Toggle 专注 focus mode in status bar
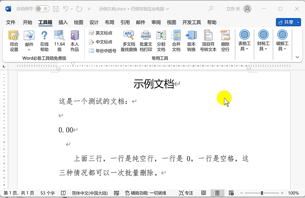This screenshot has width=305, height=198. coord(186,193)
